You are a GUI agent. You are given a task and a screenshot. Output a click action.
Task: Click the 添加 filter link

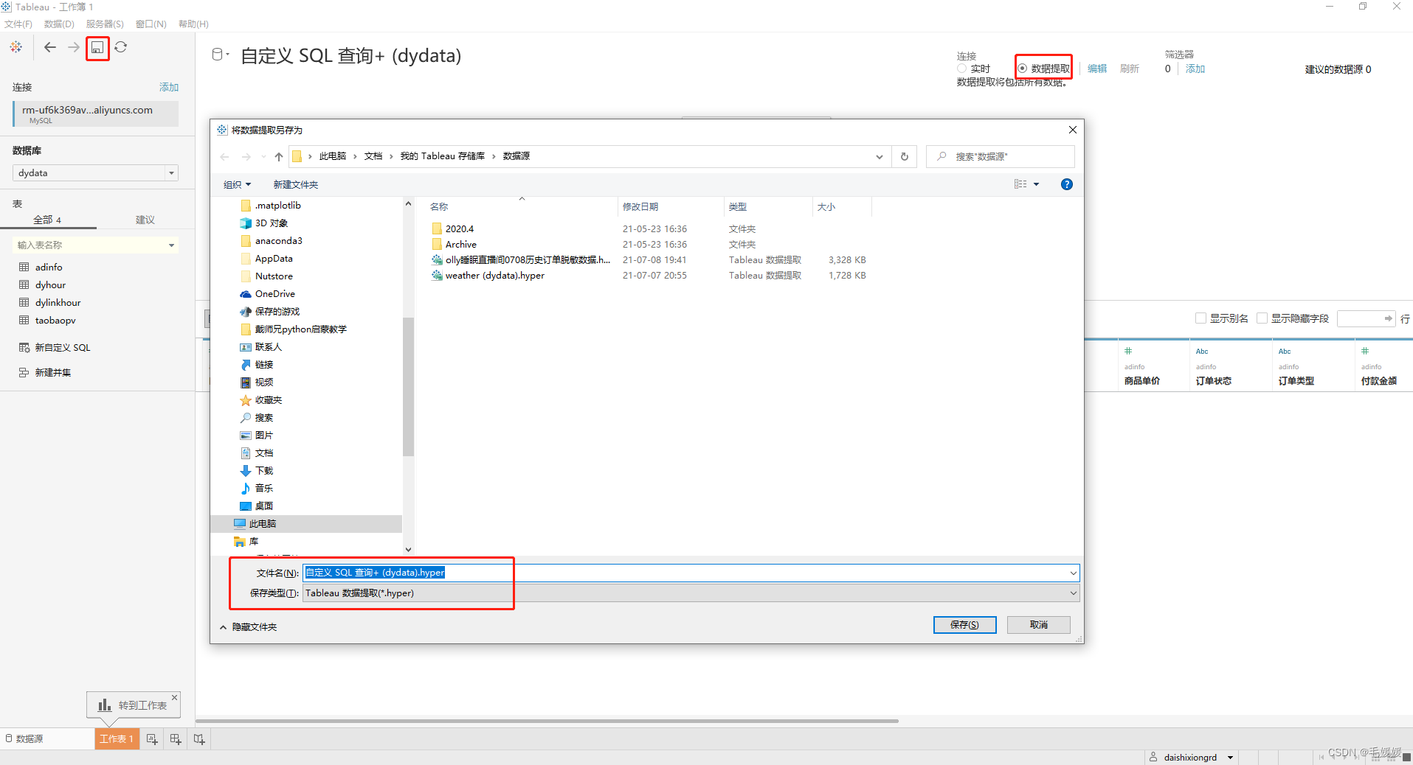[x=1195, y=69]
